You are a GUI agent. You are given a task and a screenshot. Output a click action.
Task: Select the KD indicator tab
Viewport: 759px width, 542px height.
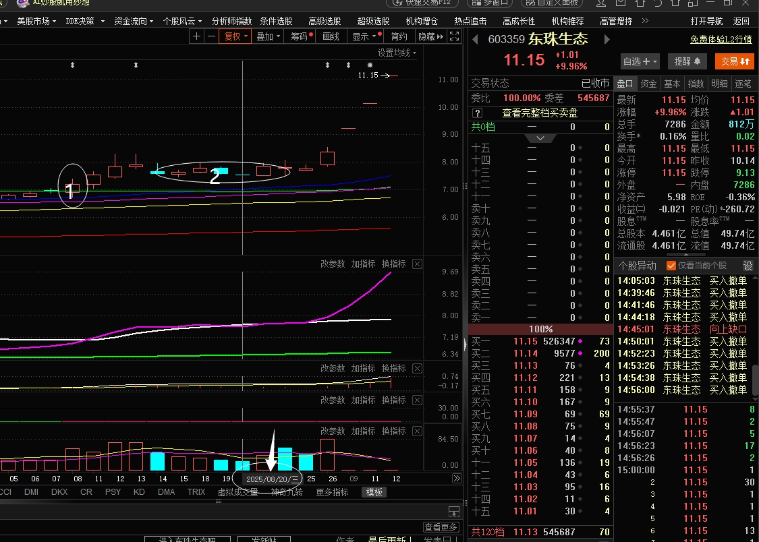(139, 492)
